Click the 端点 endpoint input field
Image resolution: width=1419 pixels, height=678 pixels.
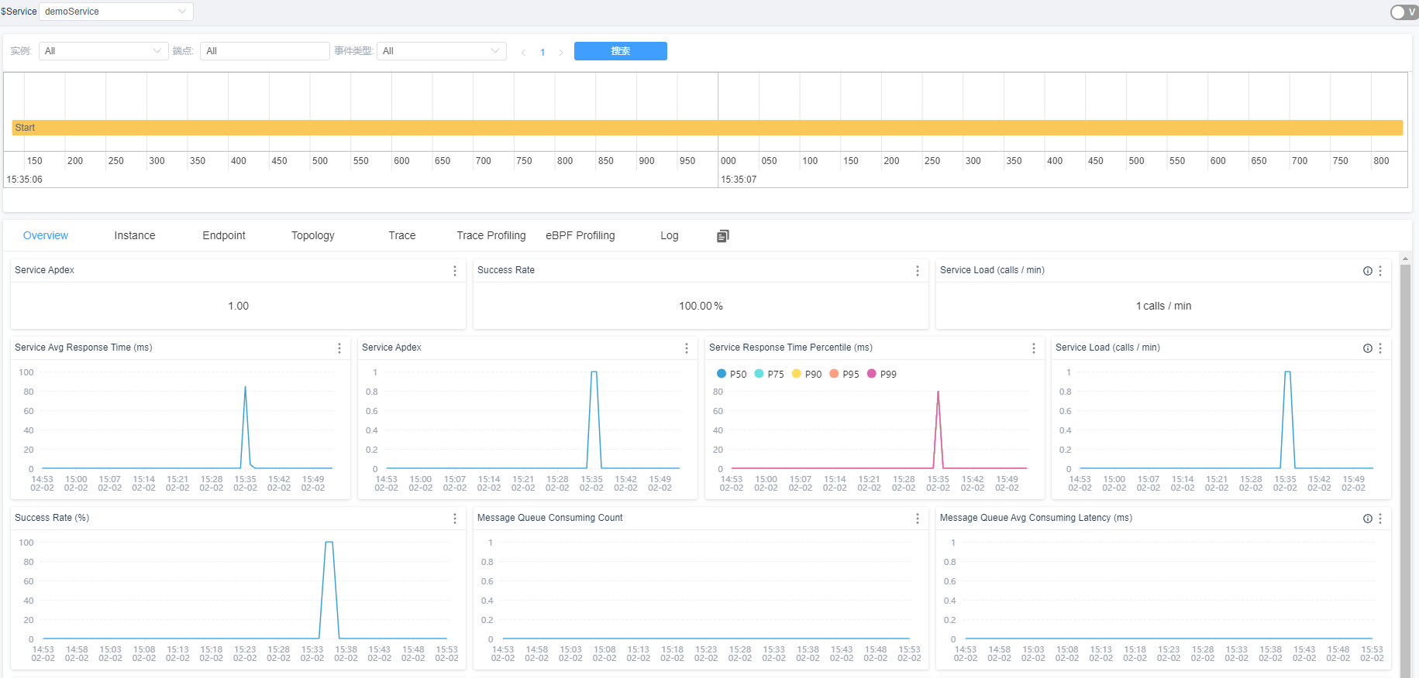click(264, 51)
